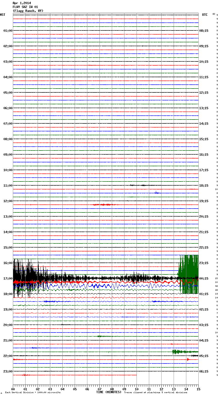Pick the UTC time label "05:15"
The height and width of the screenshot is (396, 219).
coord(204,356)
